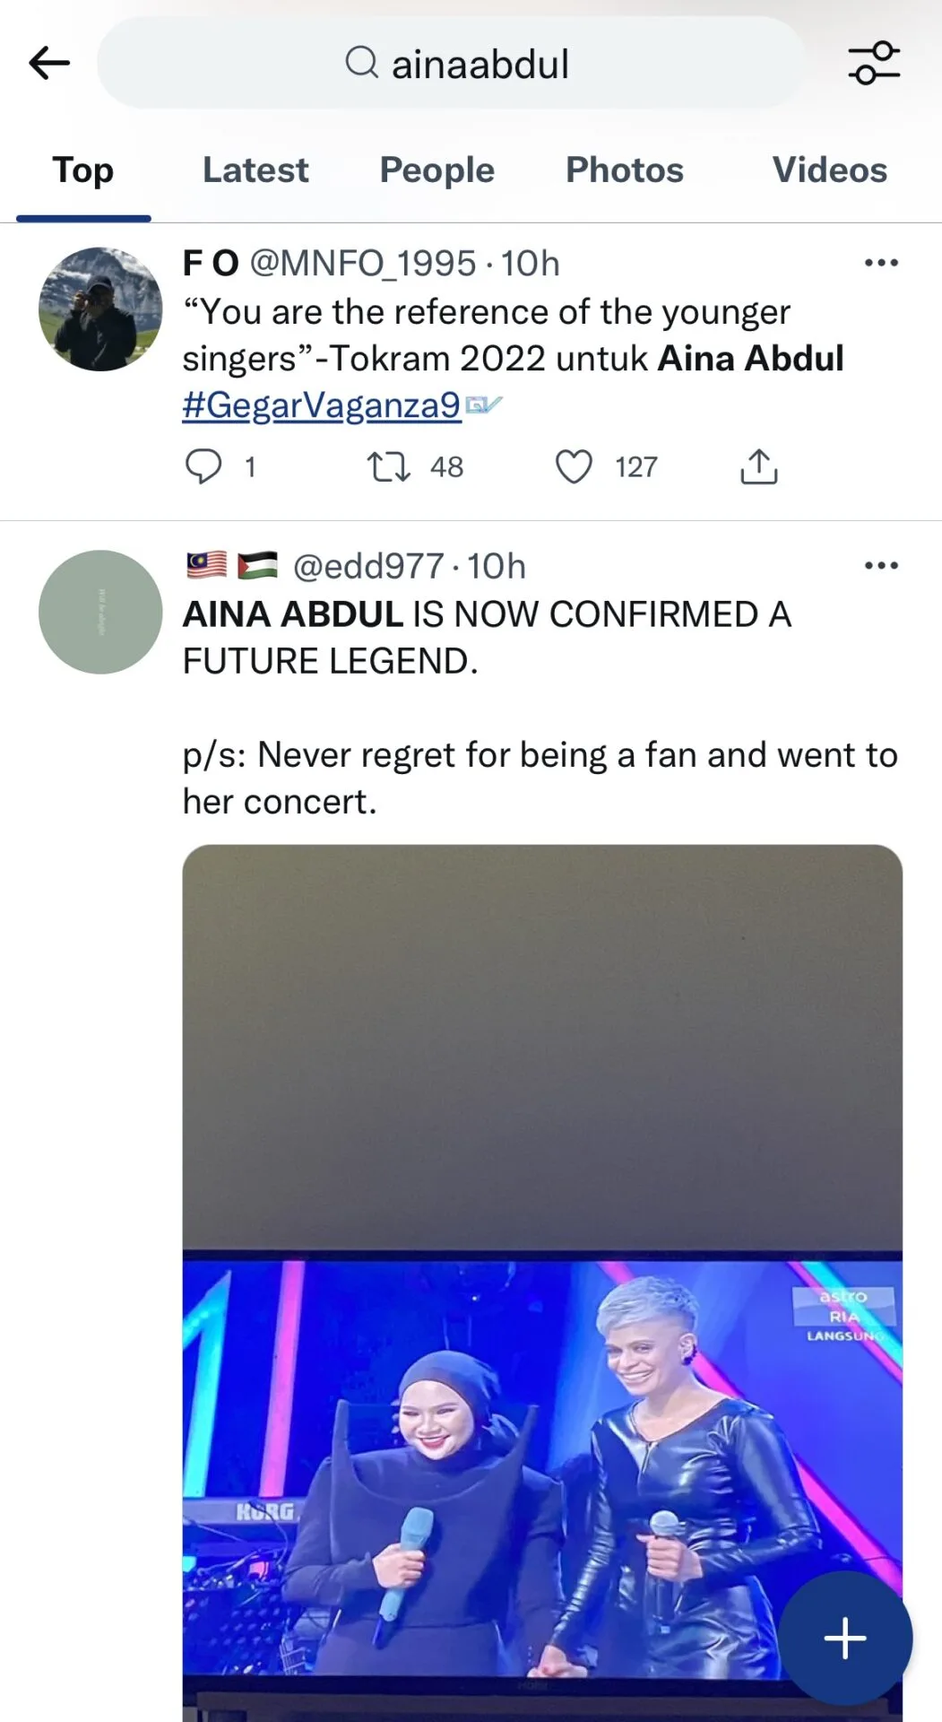Open the Photos tab

(x=625, y=170)
